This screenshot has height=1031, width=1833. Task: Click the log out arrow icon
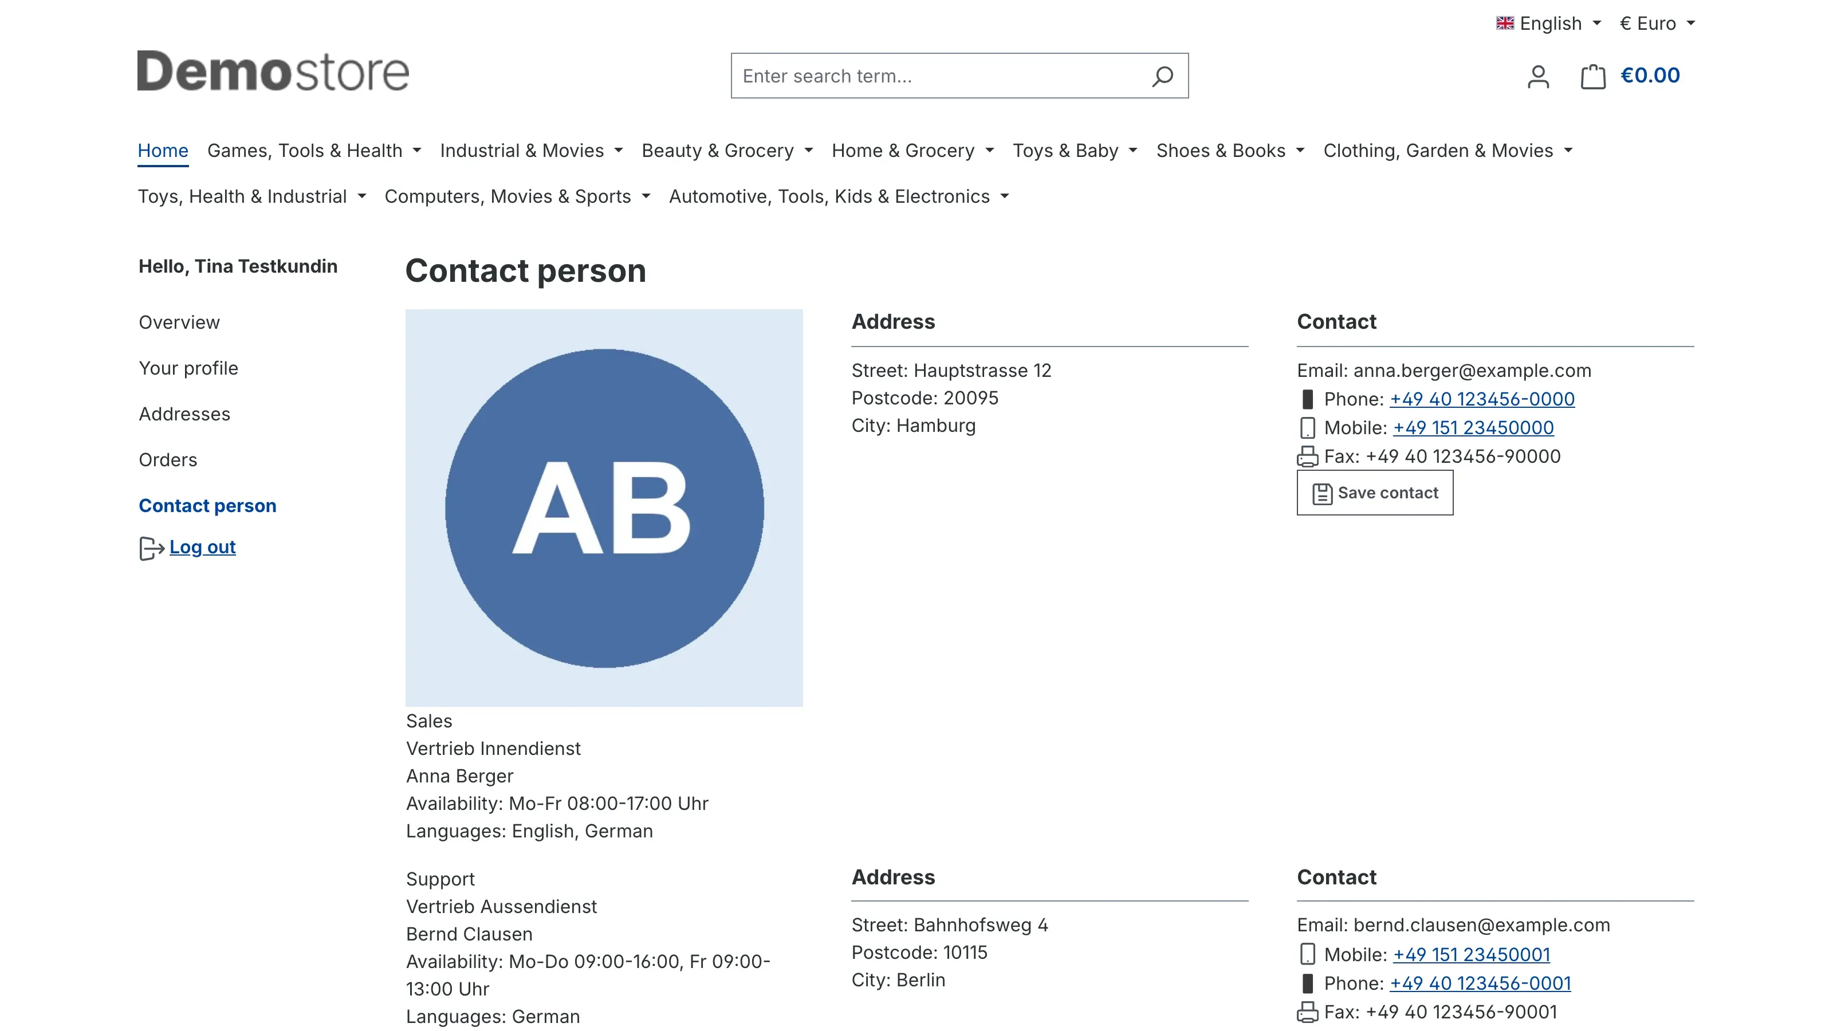(152, 548)
